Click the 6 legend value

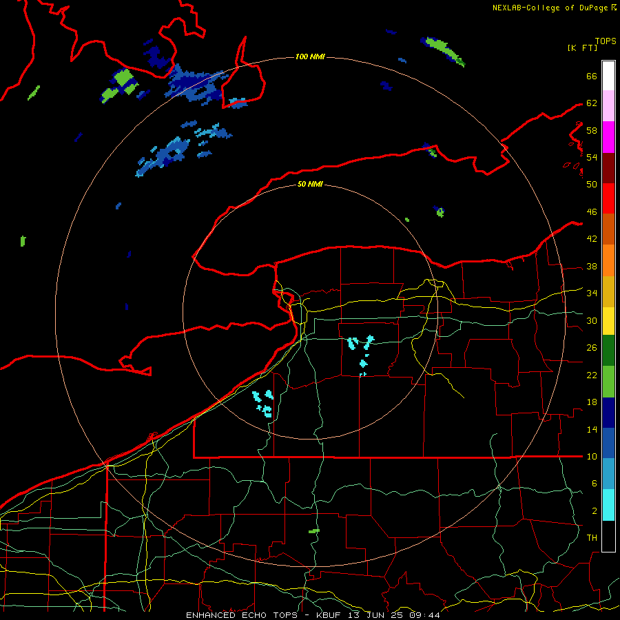coord(594,484)
